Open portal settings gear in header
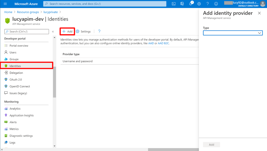Image resolution: width=267 pixels, height=151 pixels. (199, 4)
